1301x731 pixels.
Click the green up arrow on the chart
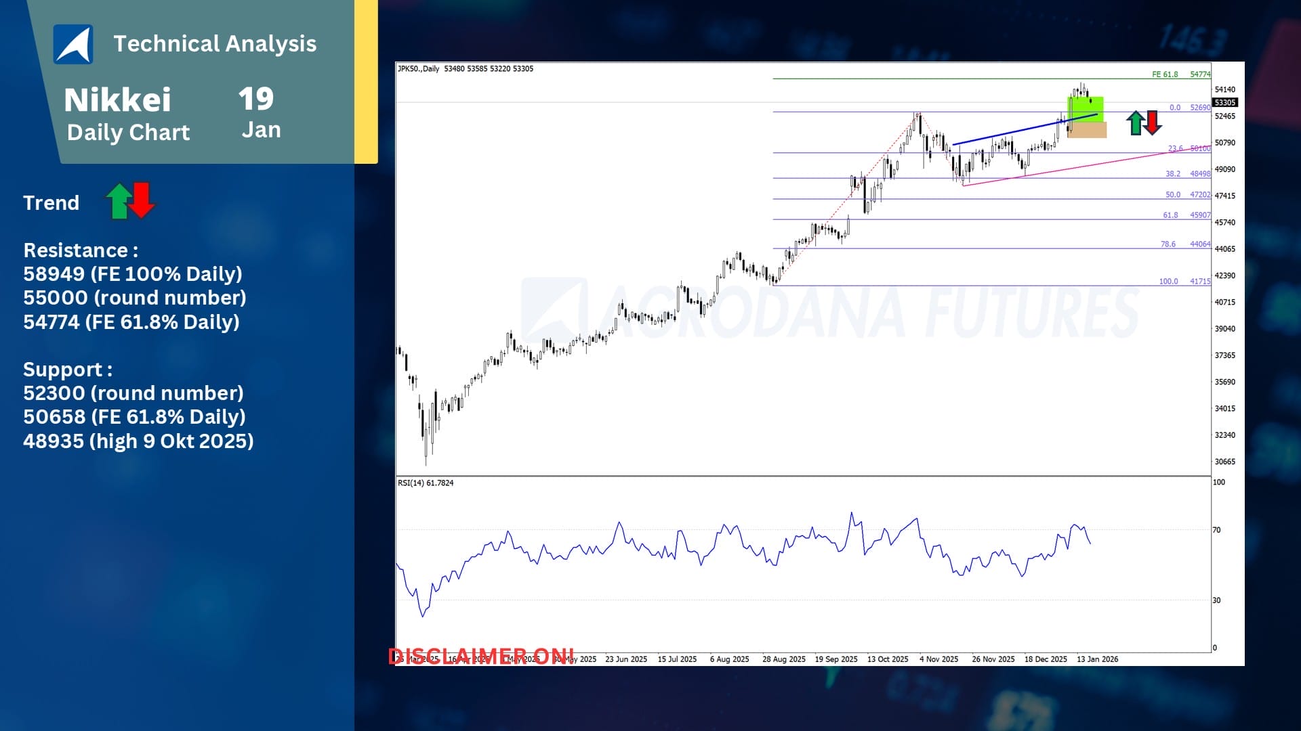pos(1136,123)
